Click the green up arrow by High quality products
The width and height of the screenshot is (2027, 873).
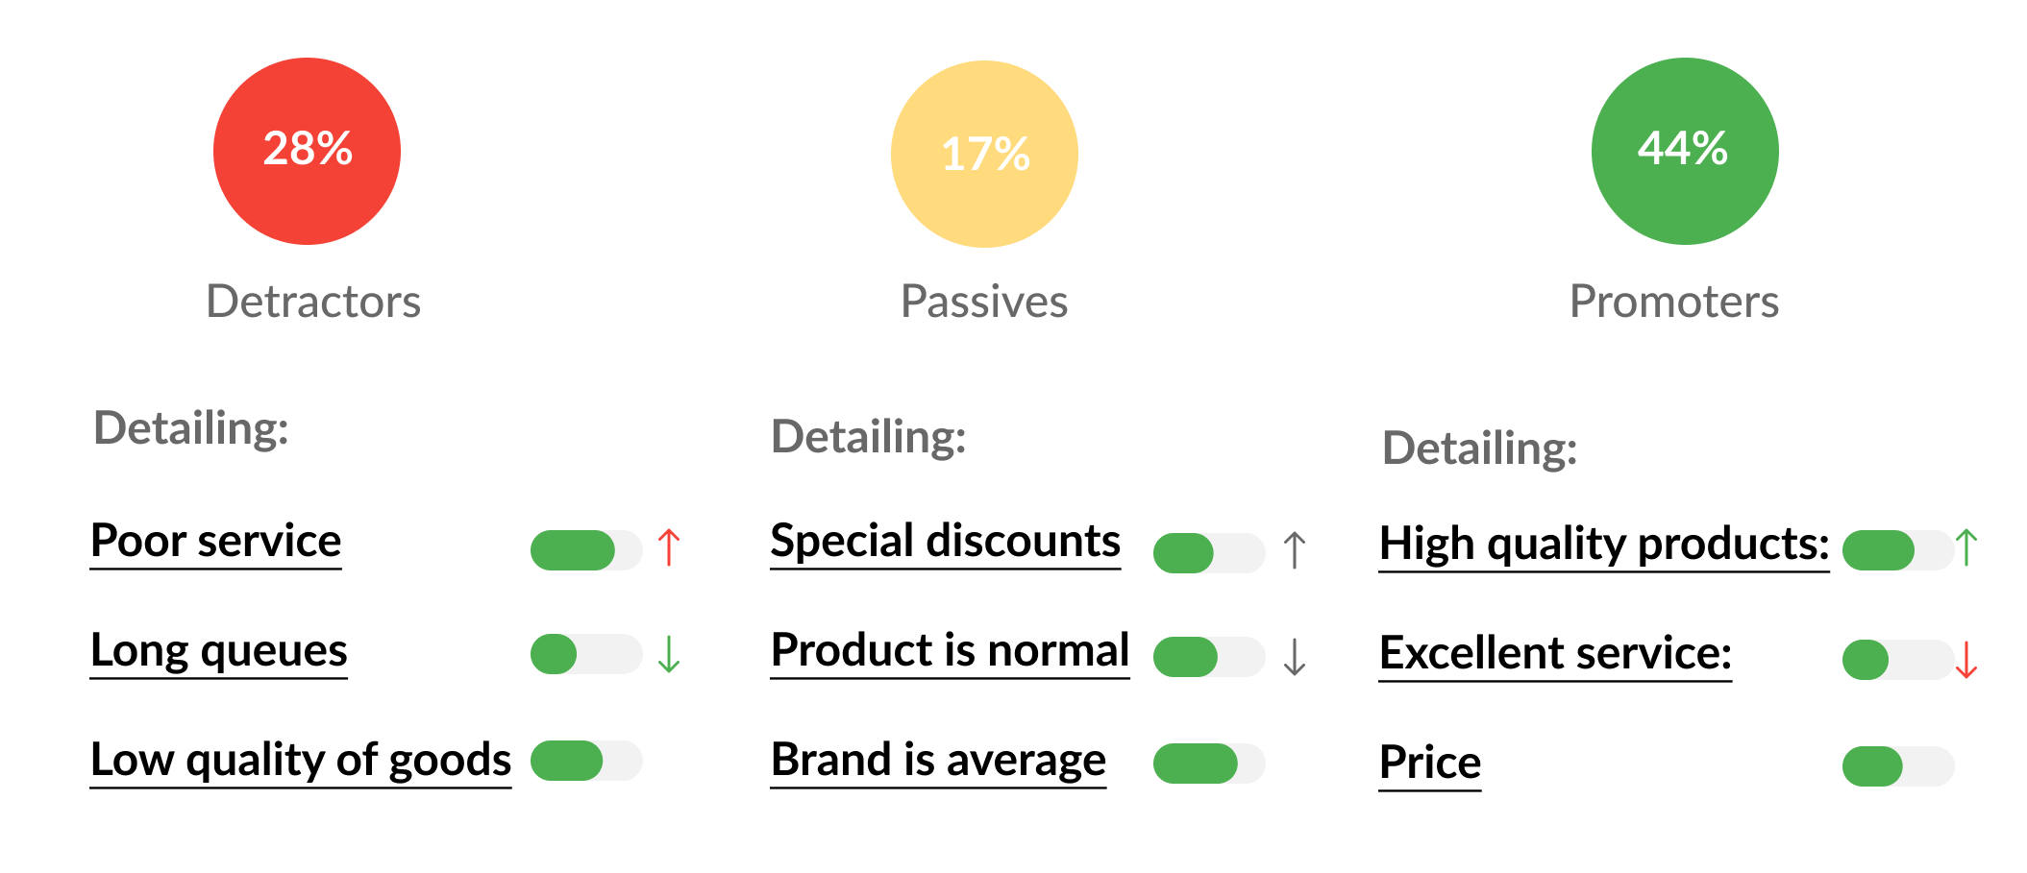coord(1966,548)
